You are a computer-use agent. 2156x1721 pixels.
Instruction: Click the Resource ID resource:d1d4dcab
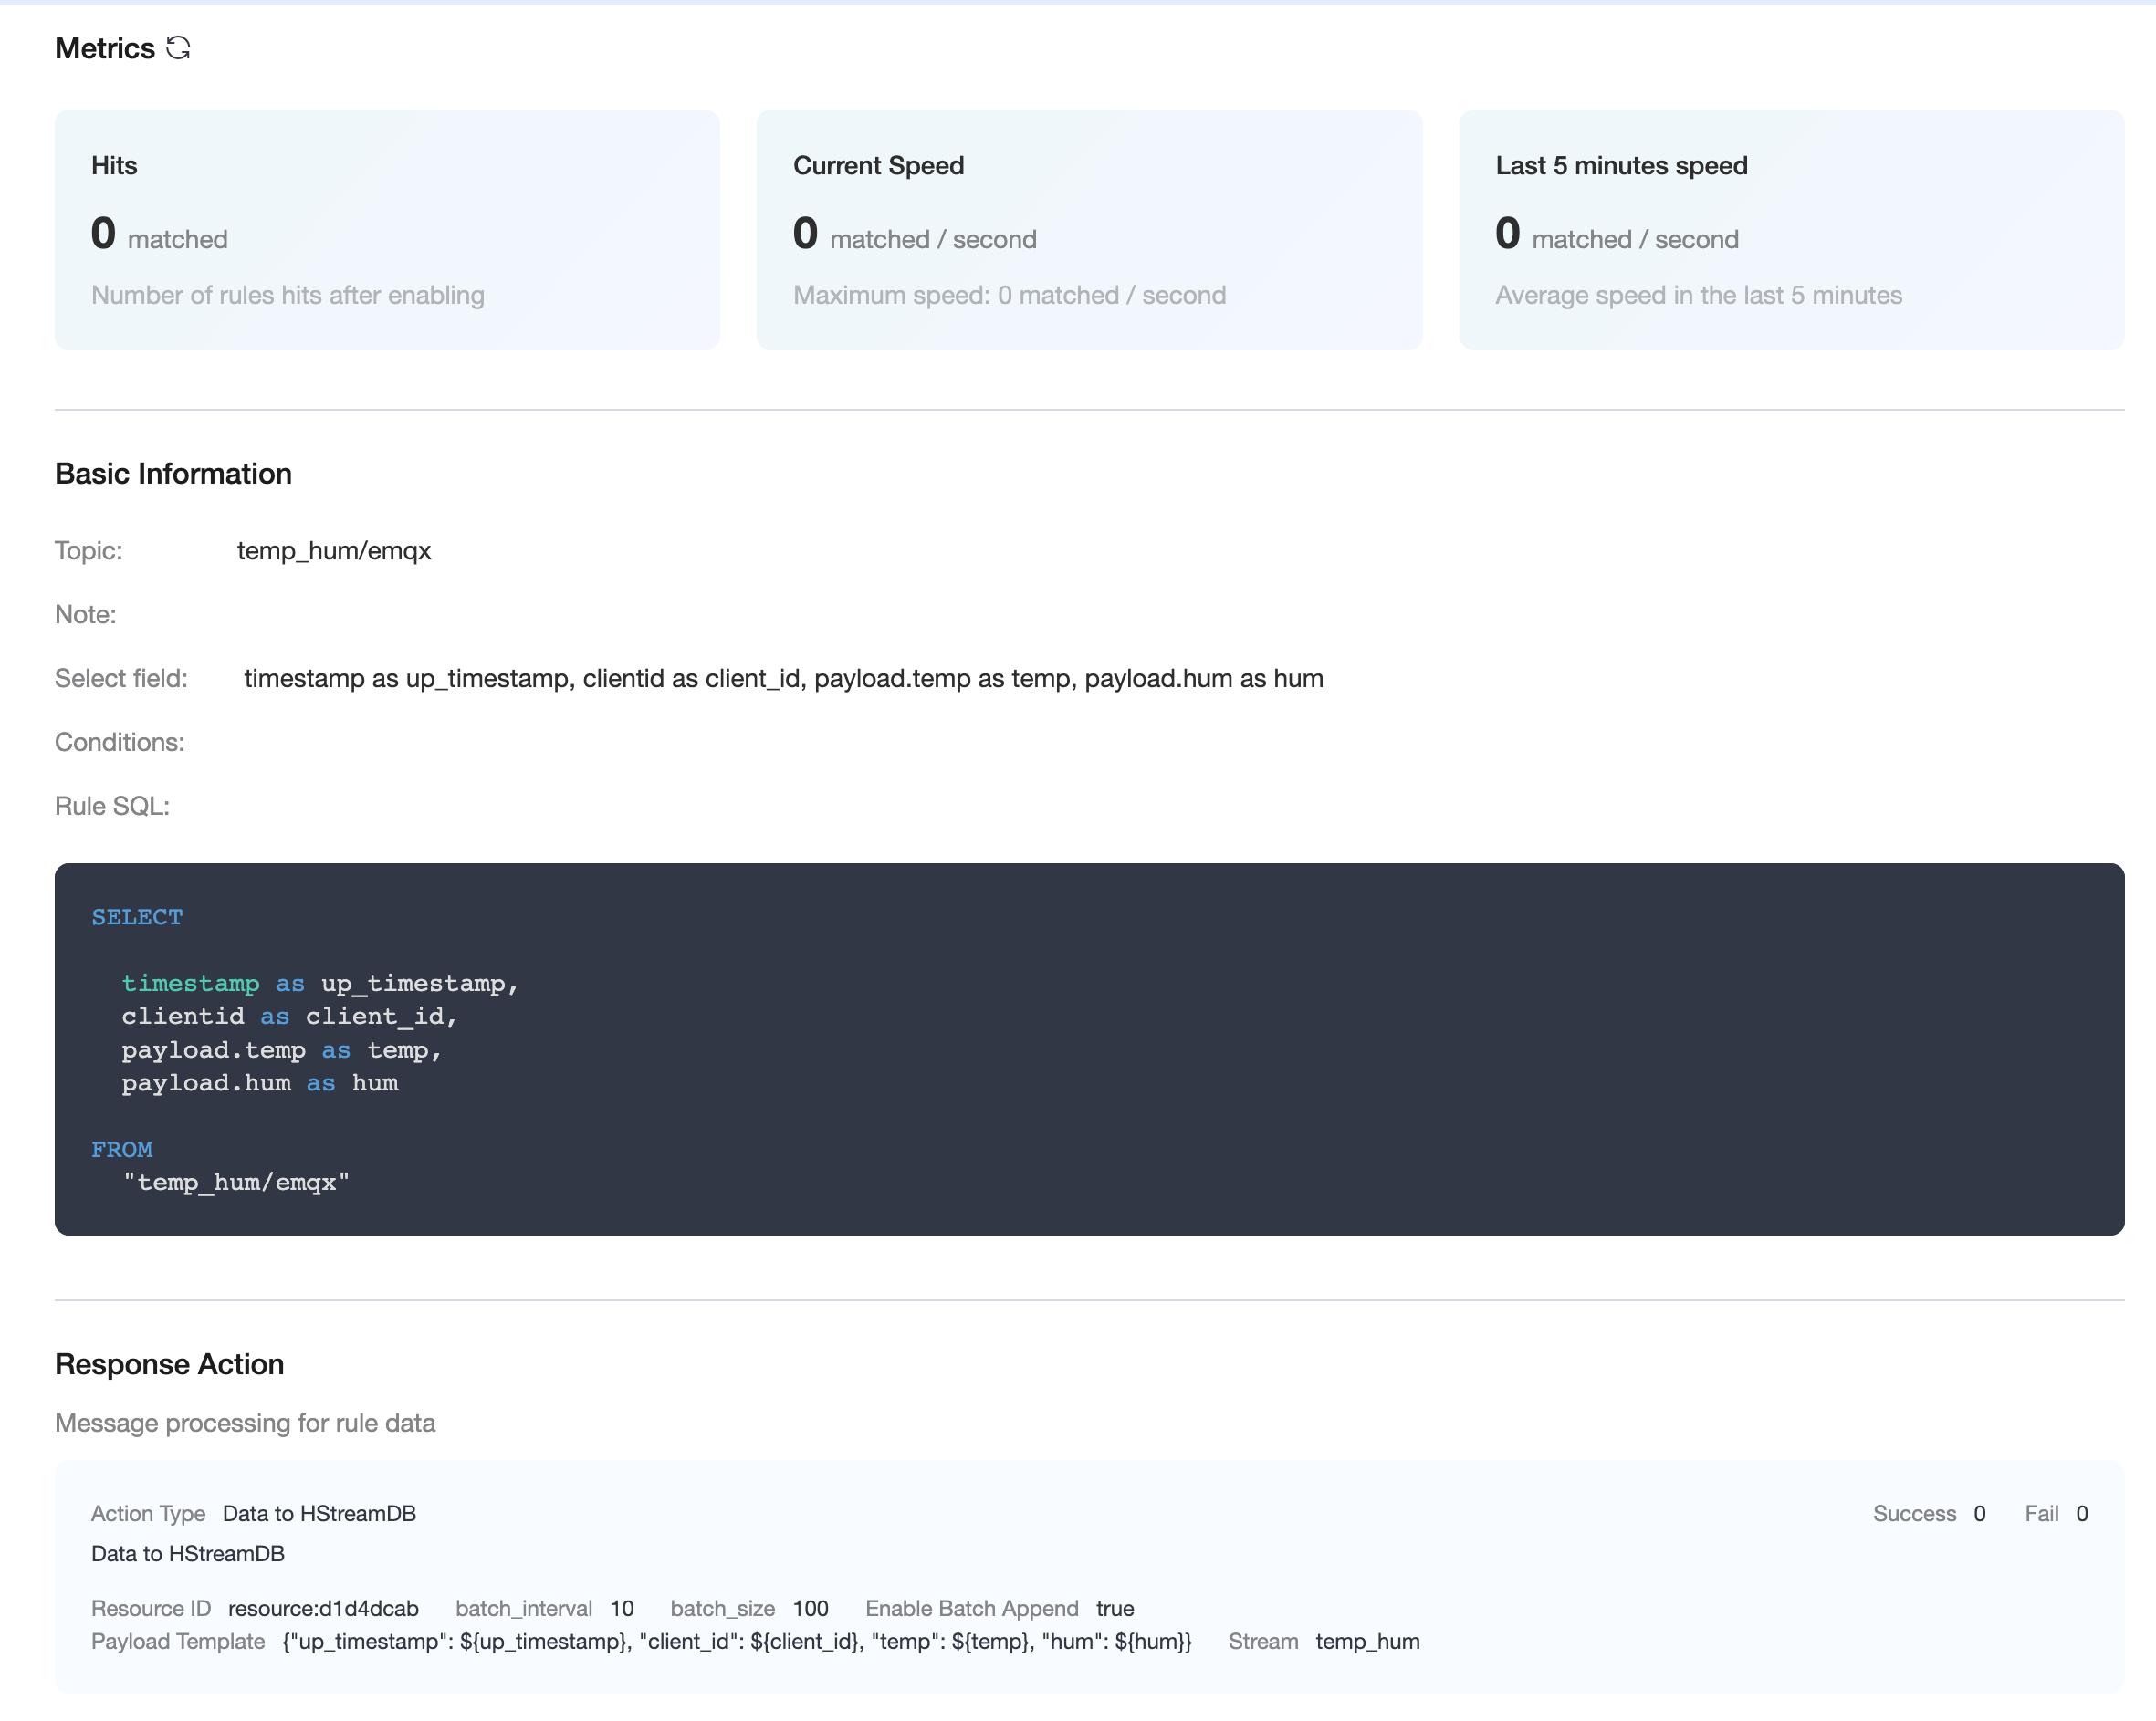coord(323,1608)
